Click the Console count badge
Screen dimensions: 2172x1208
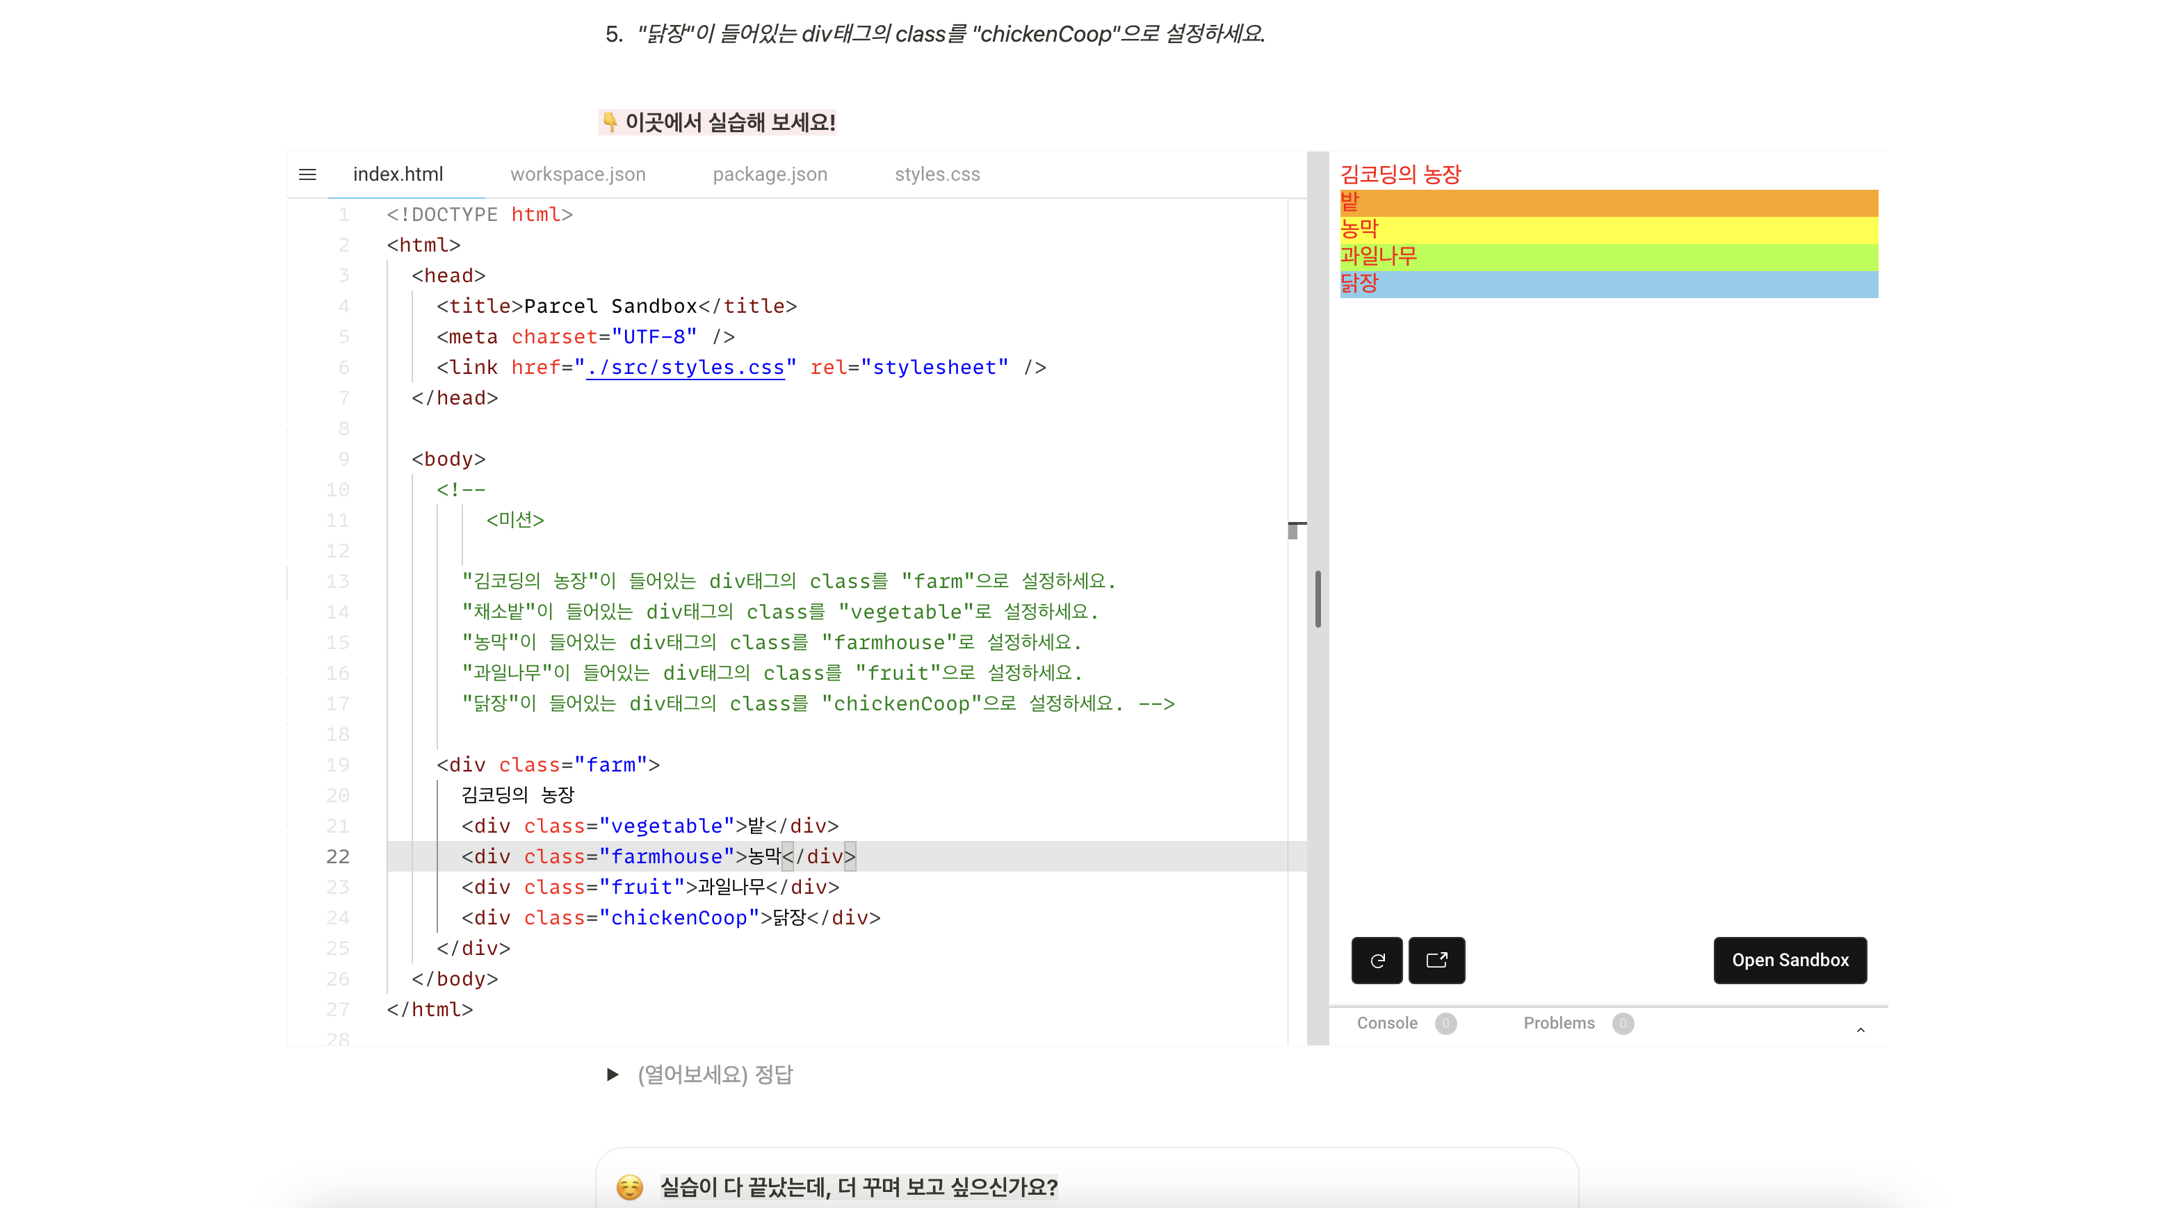click(x=1445, y=1023)
